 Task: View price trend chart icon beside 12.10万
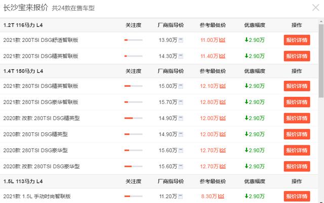pyautogui.click(x=223, y=86)
